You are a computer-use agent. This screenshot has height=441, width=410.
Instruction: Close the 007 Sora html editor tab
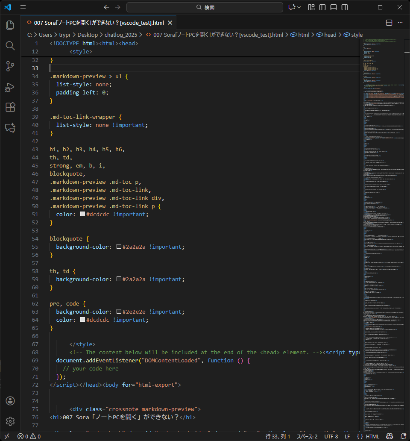pos(170,23)
